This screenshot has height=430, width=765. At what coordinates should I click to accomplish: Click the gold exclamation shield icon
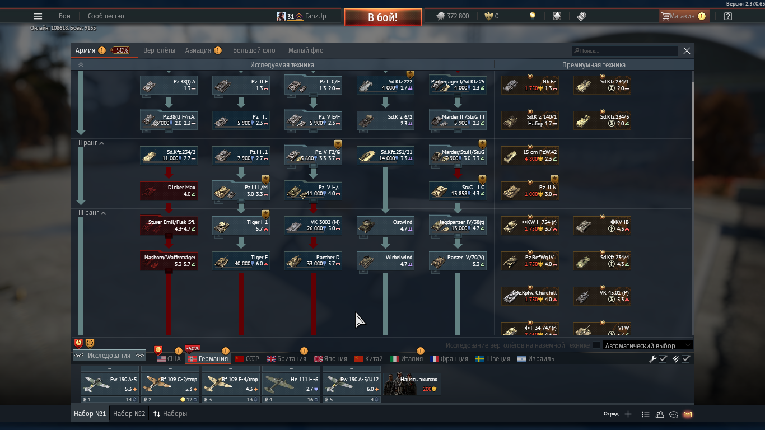(x=90, y=343)
